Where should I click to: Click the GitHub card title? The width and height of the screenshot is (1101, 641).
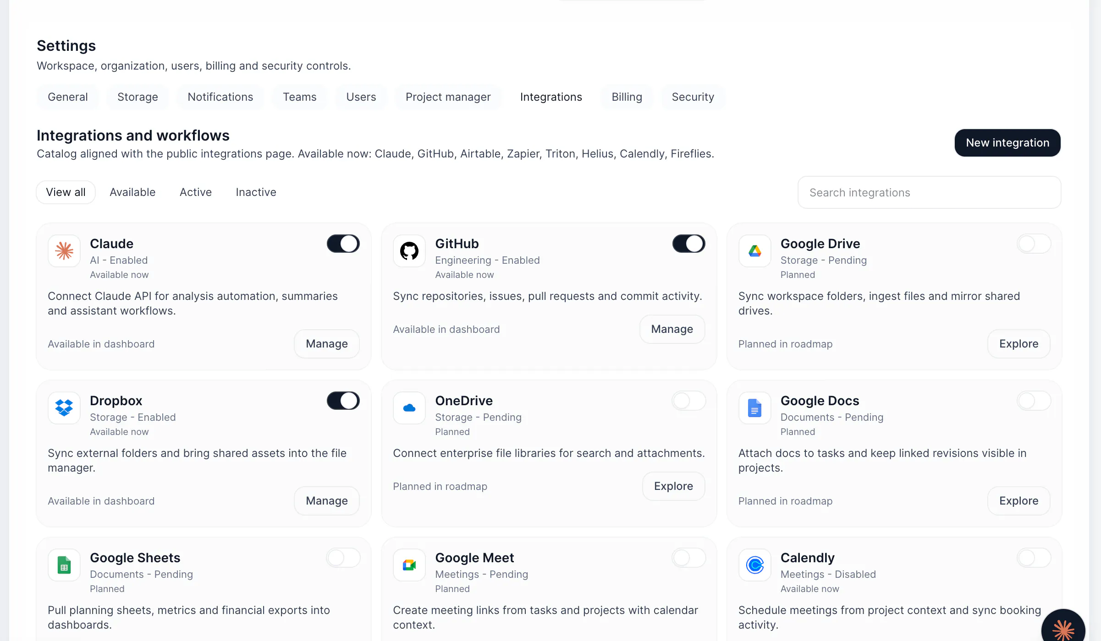[457, 244]
